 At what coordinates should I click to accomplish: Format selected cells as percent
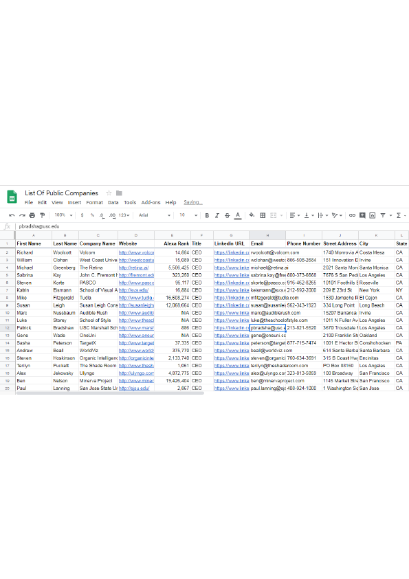point(92,215)
